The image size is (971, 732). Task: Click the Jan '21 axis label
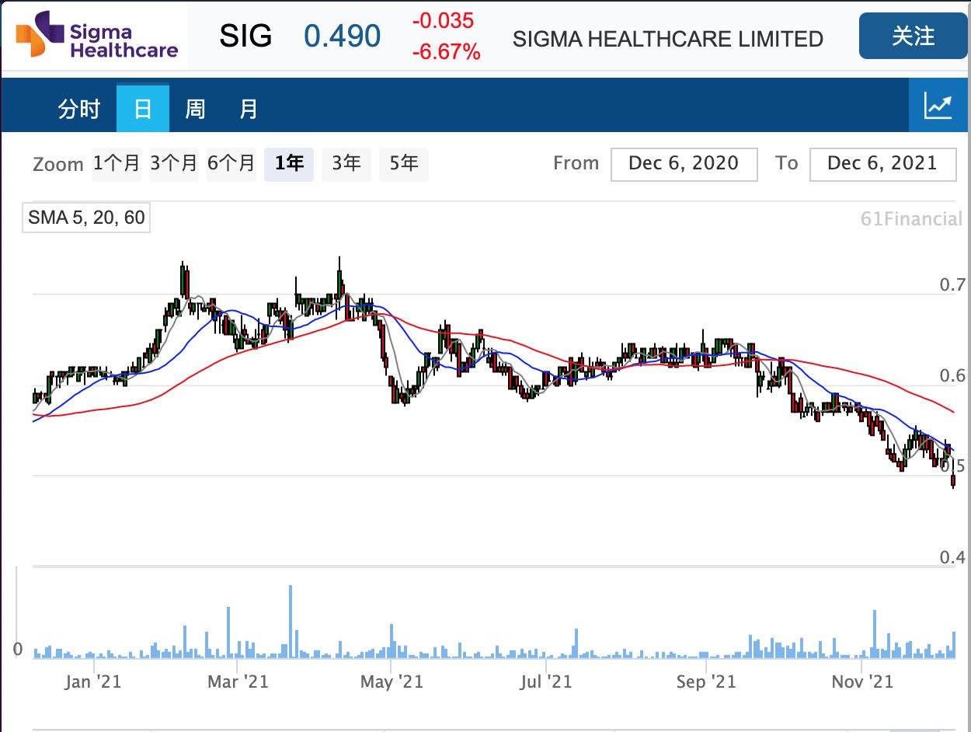pyautogui.click(x=93, y=682)
